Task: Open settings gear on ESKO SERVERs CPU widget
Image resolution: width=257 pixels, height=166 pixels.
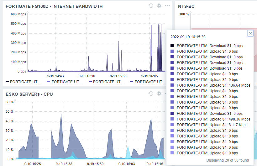Action: coord(159,94)
